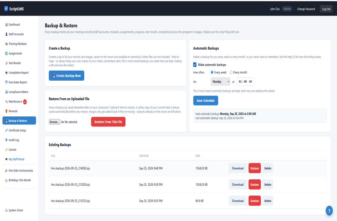Select the Every month radio option
This screenshot has width=337, height=221.
tap(231, 72)
